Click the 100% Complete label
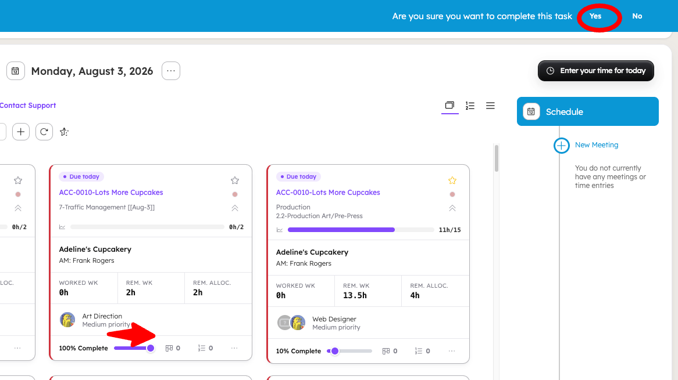Screen dimensions: 678x380 coord(84,348)
